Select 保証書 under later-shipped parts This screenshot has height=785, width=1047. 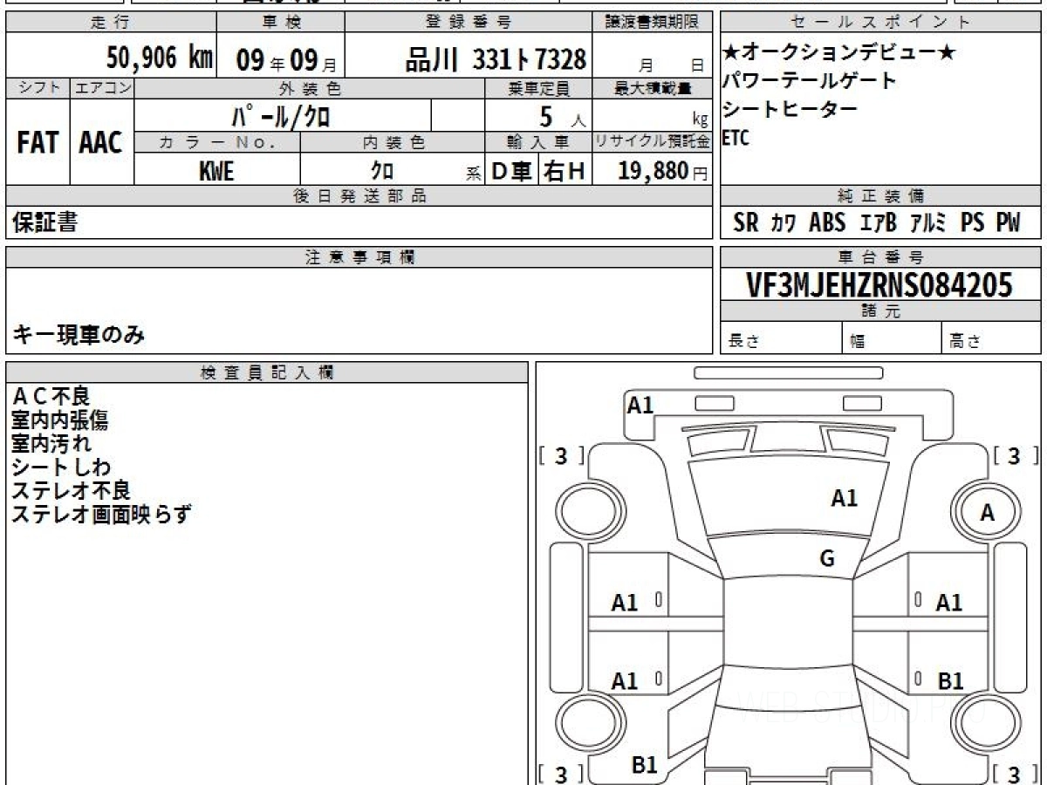pos(44,223)
